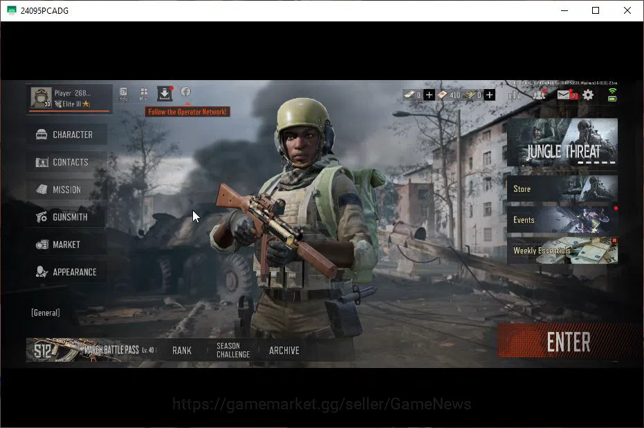Open the More grid icon
Image resolution: width=644 pixels, height=428 pixels.
(144, 94)
